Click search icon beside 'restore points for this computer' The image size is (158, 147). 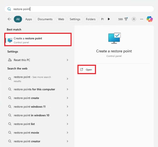tap(10, 89)
